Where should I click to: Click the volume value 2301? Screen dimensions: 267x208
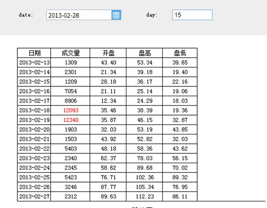[x=71, y=72]
